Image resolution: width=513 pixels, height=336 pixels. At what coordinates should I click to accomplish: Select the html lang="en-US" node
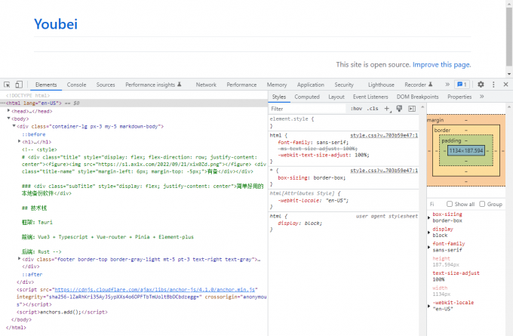(x=134, y=103)
